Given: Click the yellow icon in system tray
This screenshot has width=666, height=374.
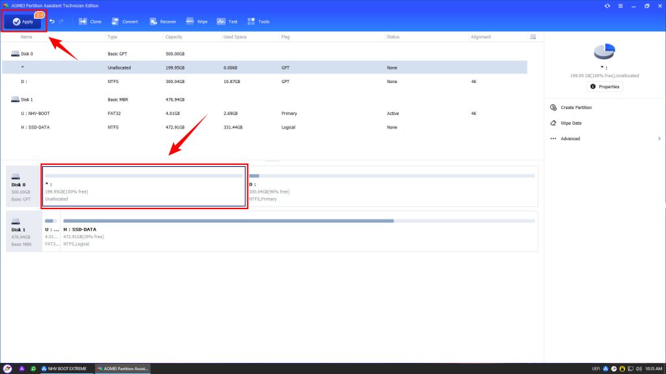Looking at the screenshot, I should click(x=622, y=369).
